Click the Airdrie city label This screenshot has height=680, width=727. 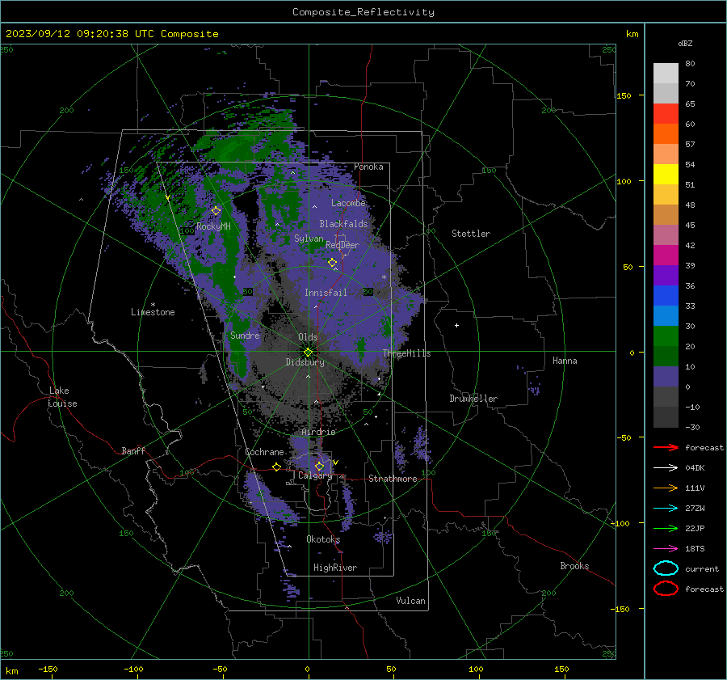(x=318, y=432)
